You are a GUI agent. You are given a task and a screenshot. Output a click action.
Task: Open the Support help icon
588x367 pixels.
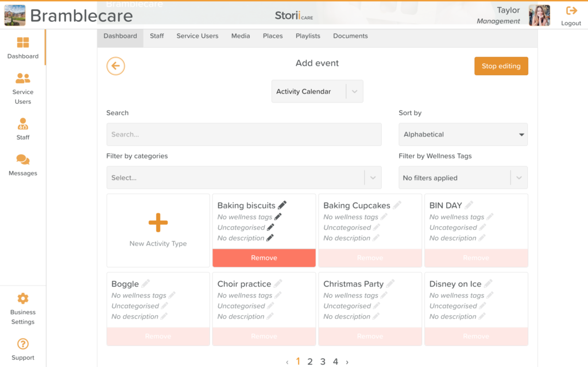coord(23,344)
